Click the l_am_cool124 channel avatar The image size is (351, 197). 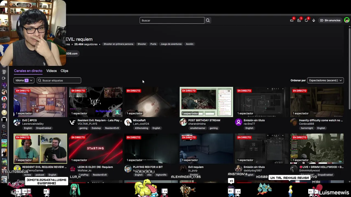[x=128, y=122]
